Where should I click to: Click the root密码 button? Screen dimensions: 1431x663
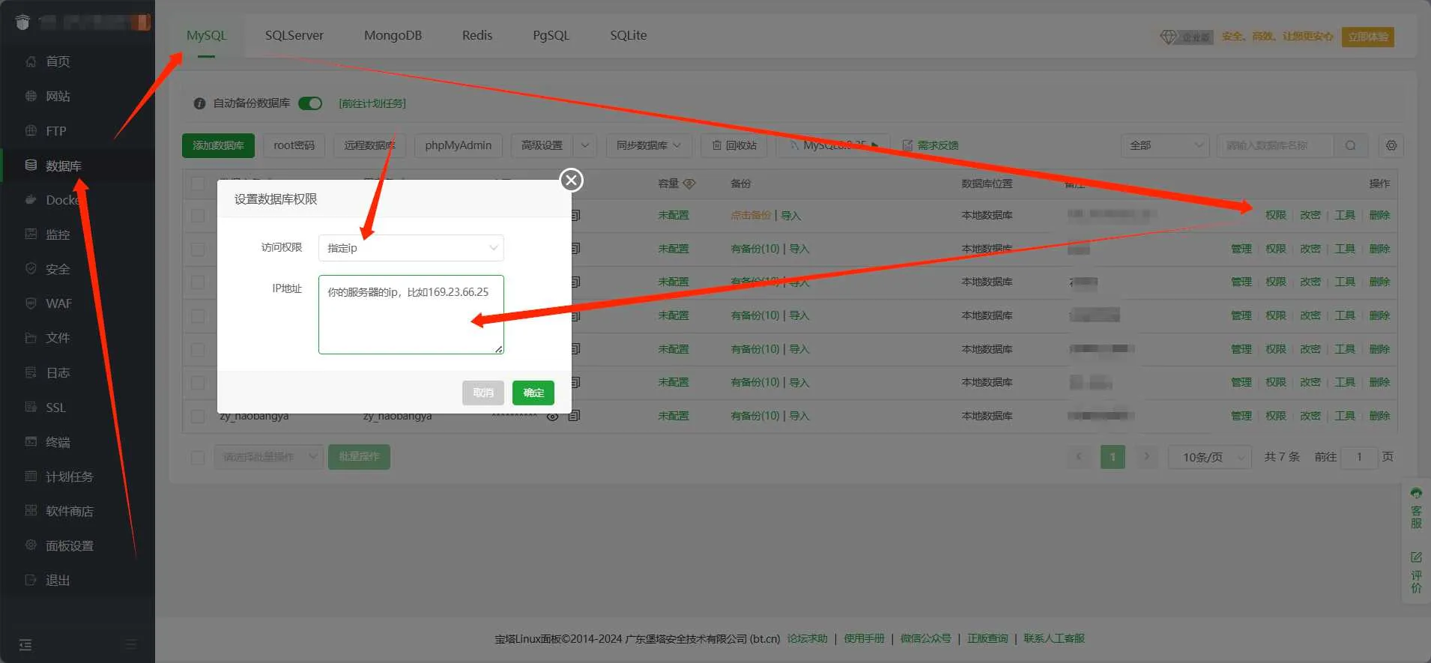click(x=294, y=145)
